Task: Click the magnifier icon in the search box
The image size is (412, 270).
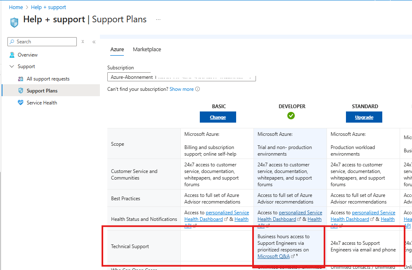Action: (12, 42)
